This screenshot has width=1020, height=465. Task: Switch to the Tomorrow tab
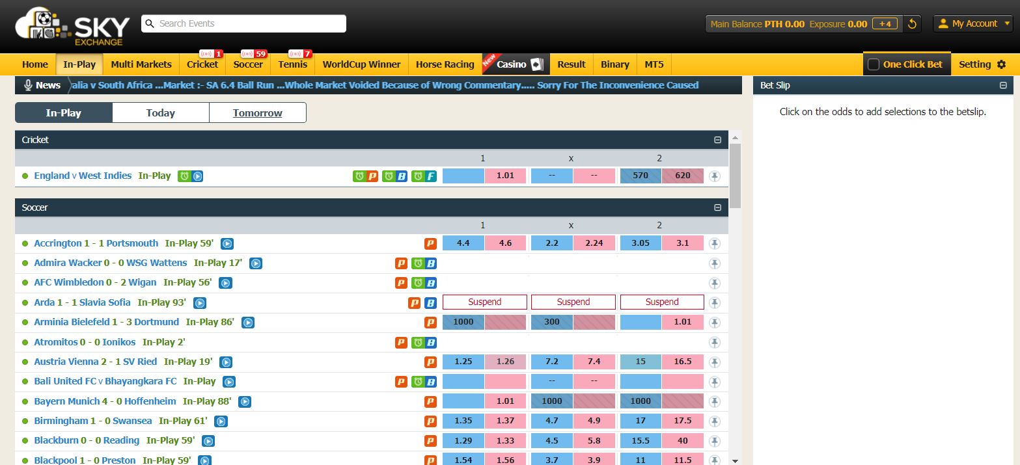tap(257, 113)
